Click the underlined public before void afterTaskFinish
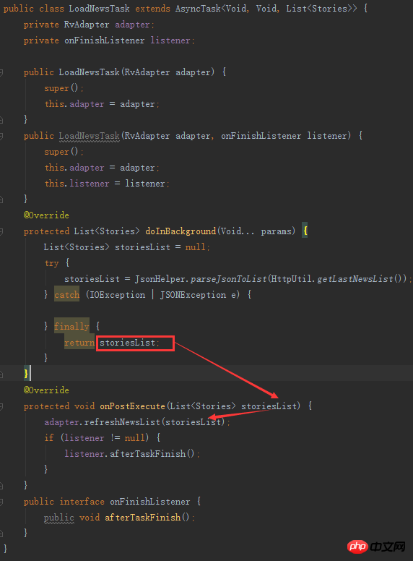 (x=59, y=518)
